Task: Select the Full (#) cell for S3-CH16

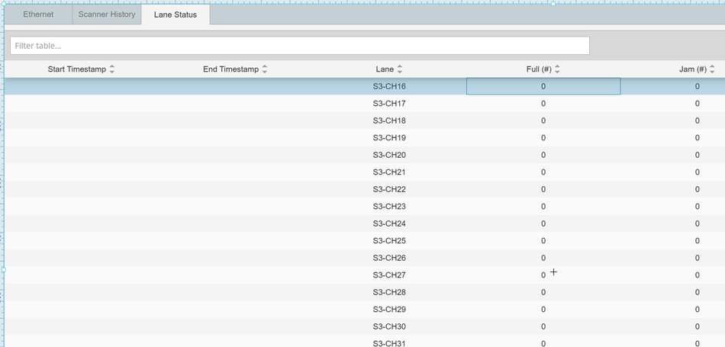Action: coord(543,86)
